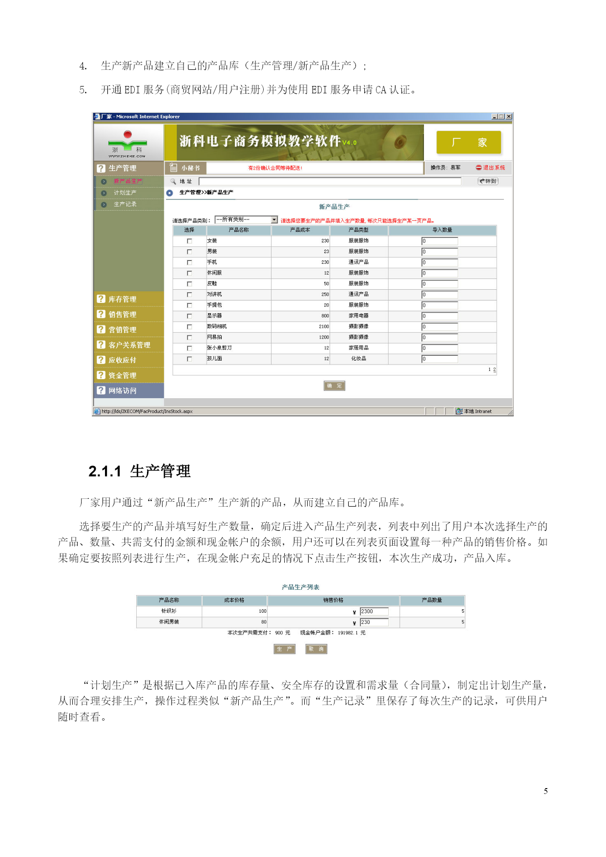Screen dimensions: 606x857
Task: Click the 女装 import quantity field
Action: coord(439,241)
